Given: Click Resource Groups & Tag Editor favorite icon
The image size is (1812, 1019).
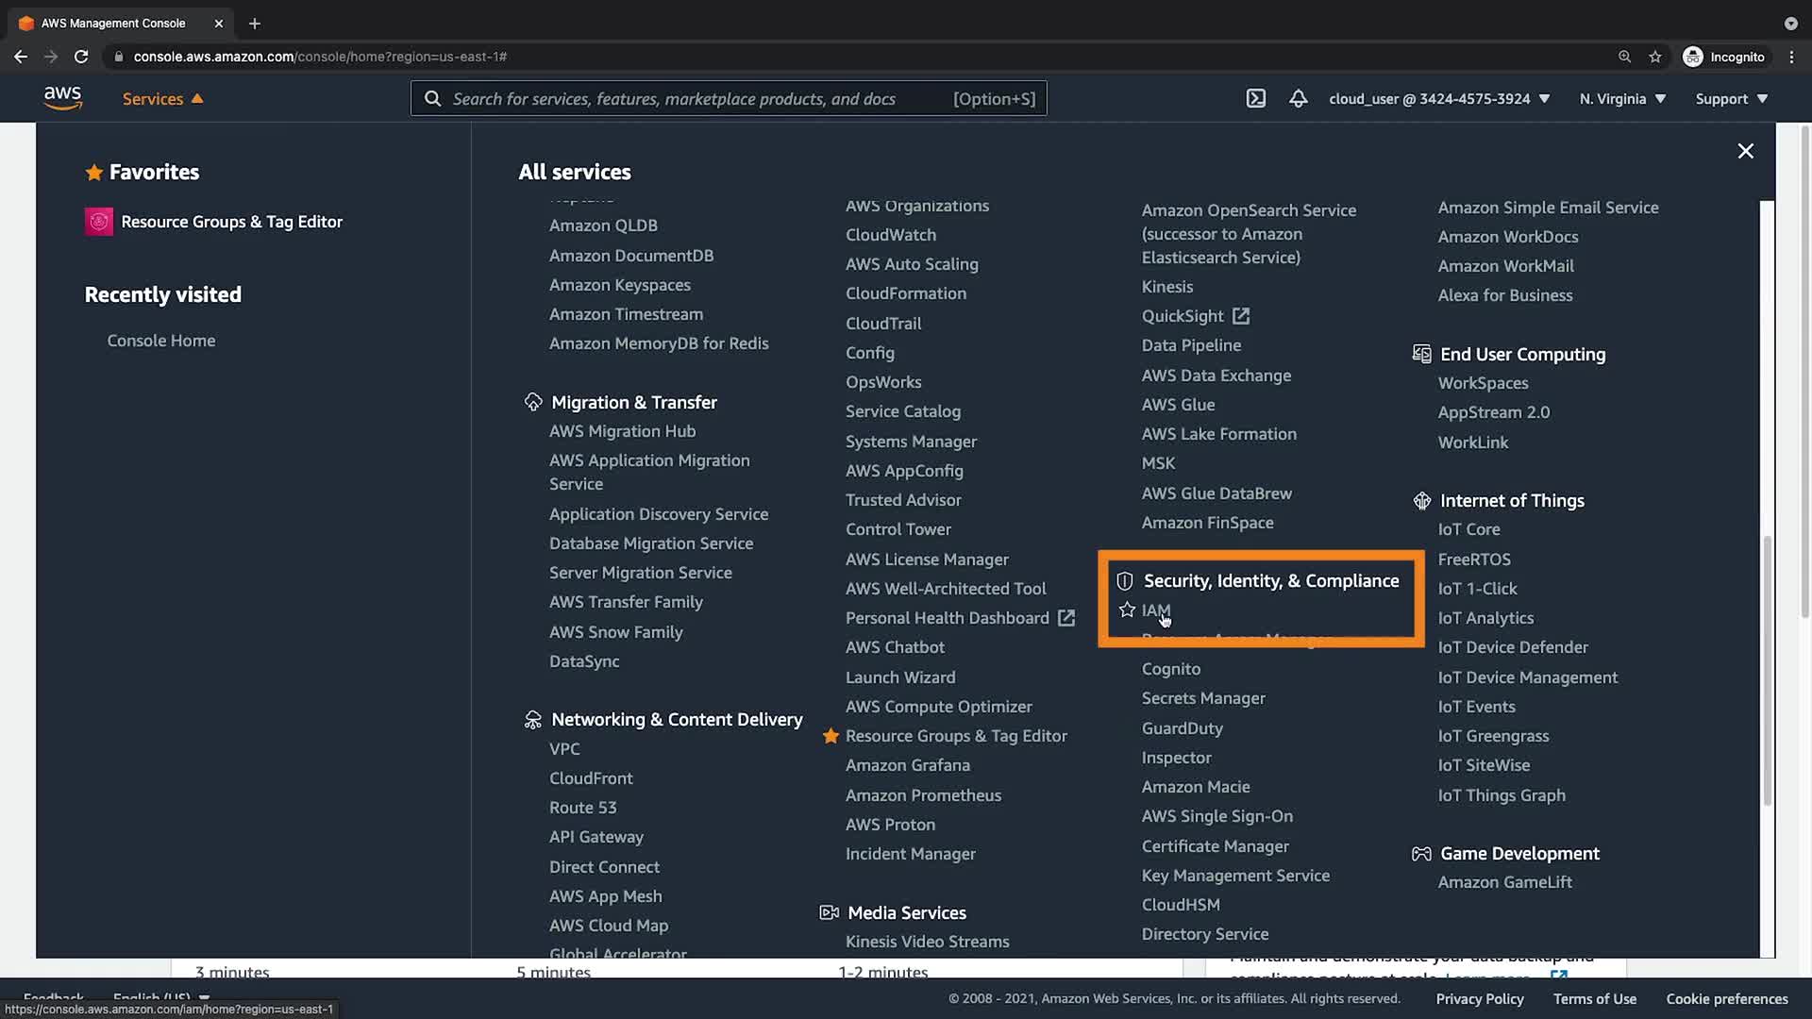Looking at the screenshot, I should coord(99,222).
